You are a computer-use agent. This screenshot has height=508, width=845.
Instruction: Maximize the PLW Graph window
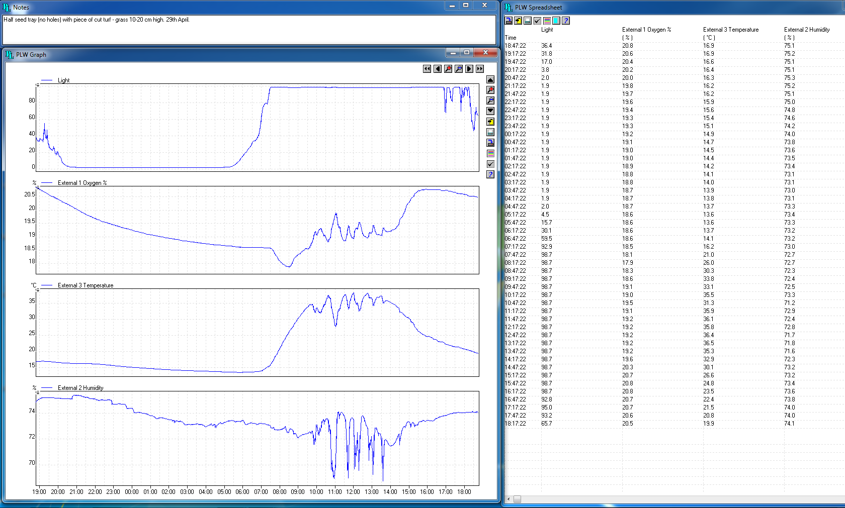tap(467, 53)
